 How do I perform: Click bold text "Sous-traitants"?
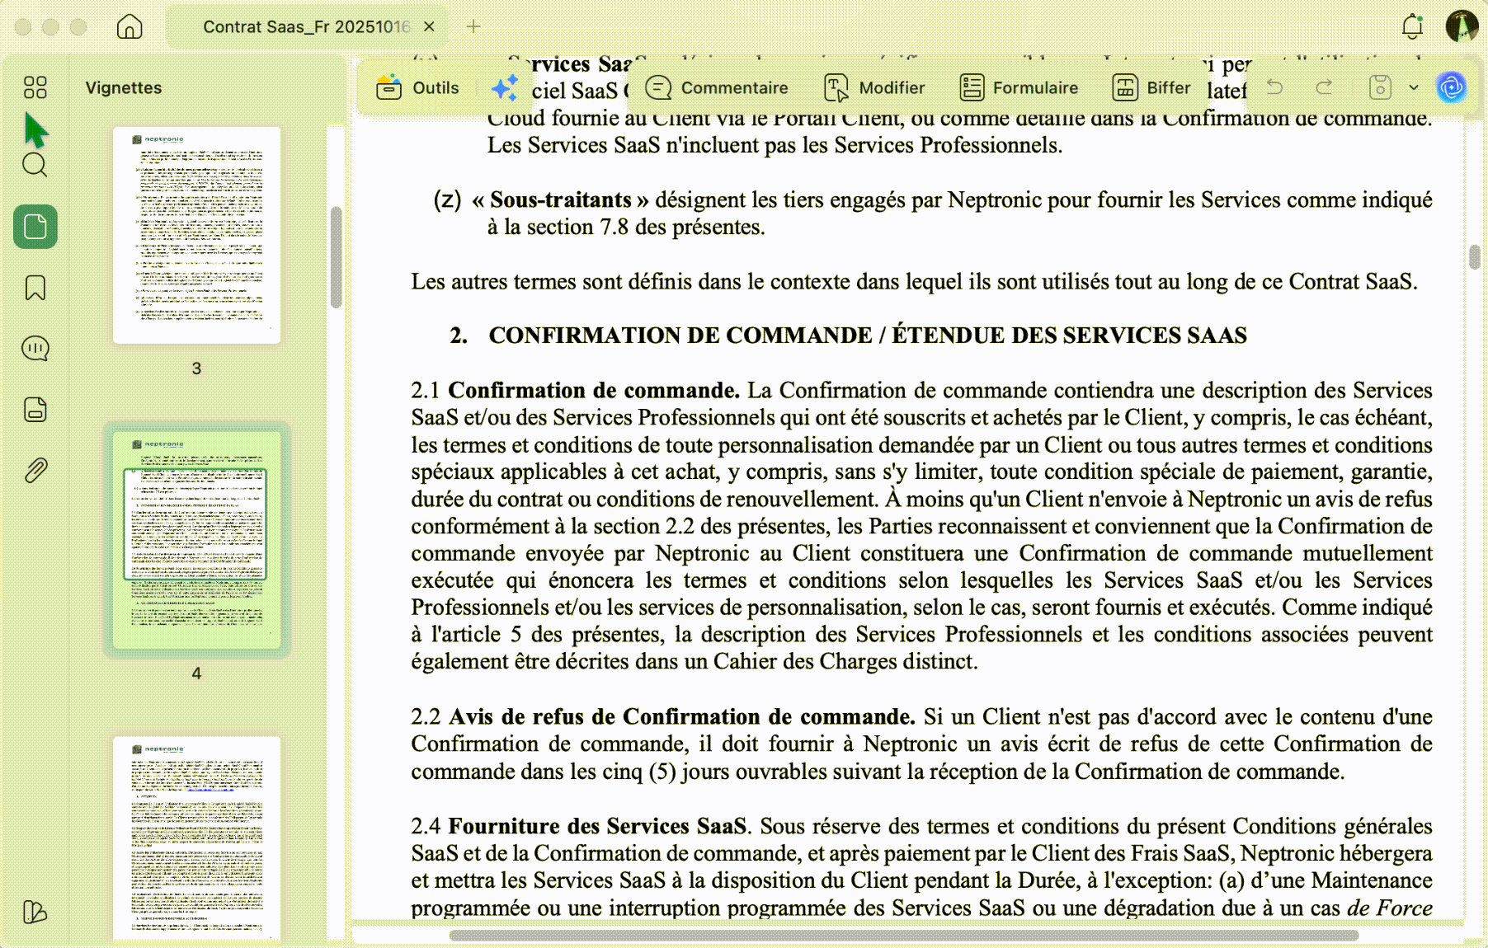pos(560,200)
